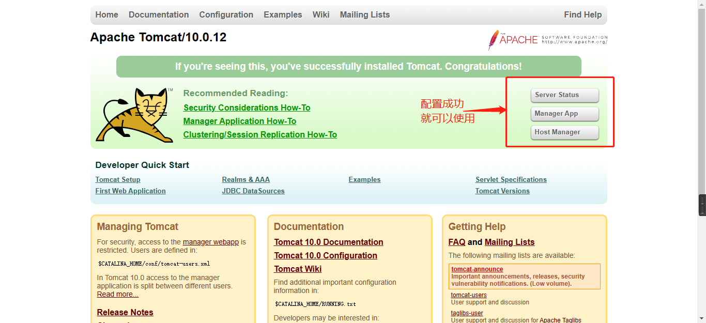Open the tomcat-users mailing list link
This screenshot has height=323, width=706.
click(469, 295)
